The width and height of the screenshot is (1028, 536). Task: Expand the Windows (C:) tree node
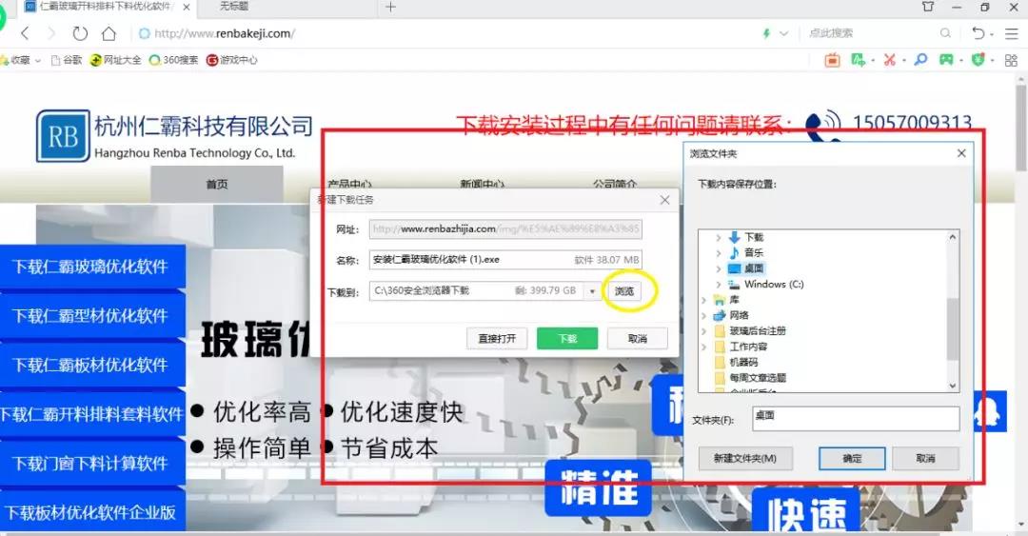[719, 285]
